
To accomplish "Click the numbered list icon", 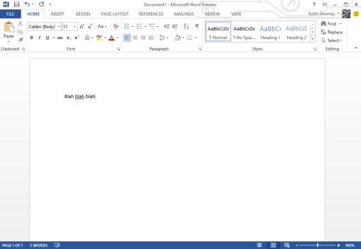I will [139, 27].
